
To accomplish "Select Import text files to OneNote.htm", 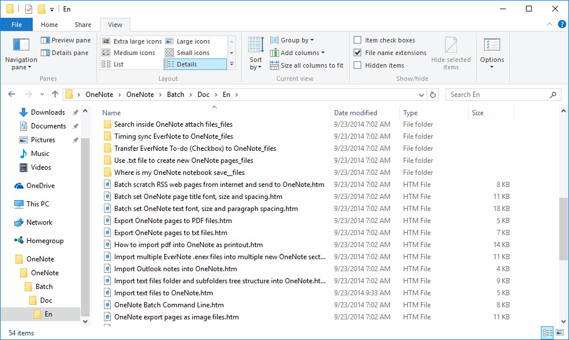I will coord(163,293).
